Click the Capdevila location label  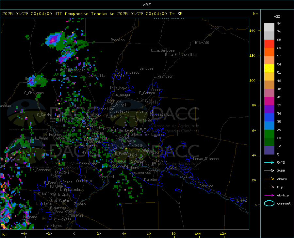(x=96, y=76)
